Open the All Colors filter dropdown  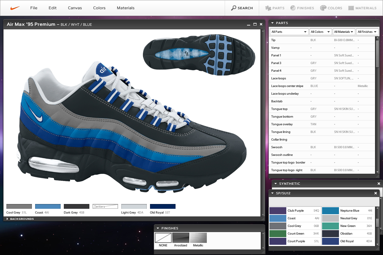click(x=320, y=32)
